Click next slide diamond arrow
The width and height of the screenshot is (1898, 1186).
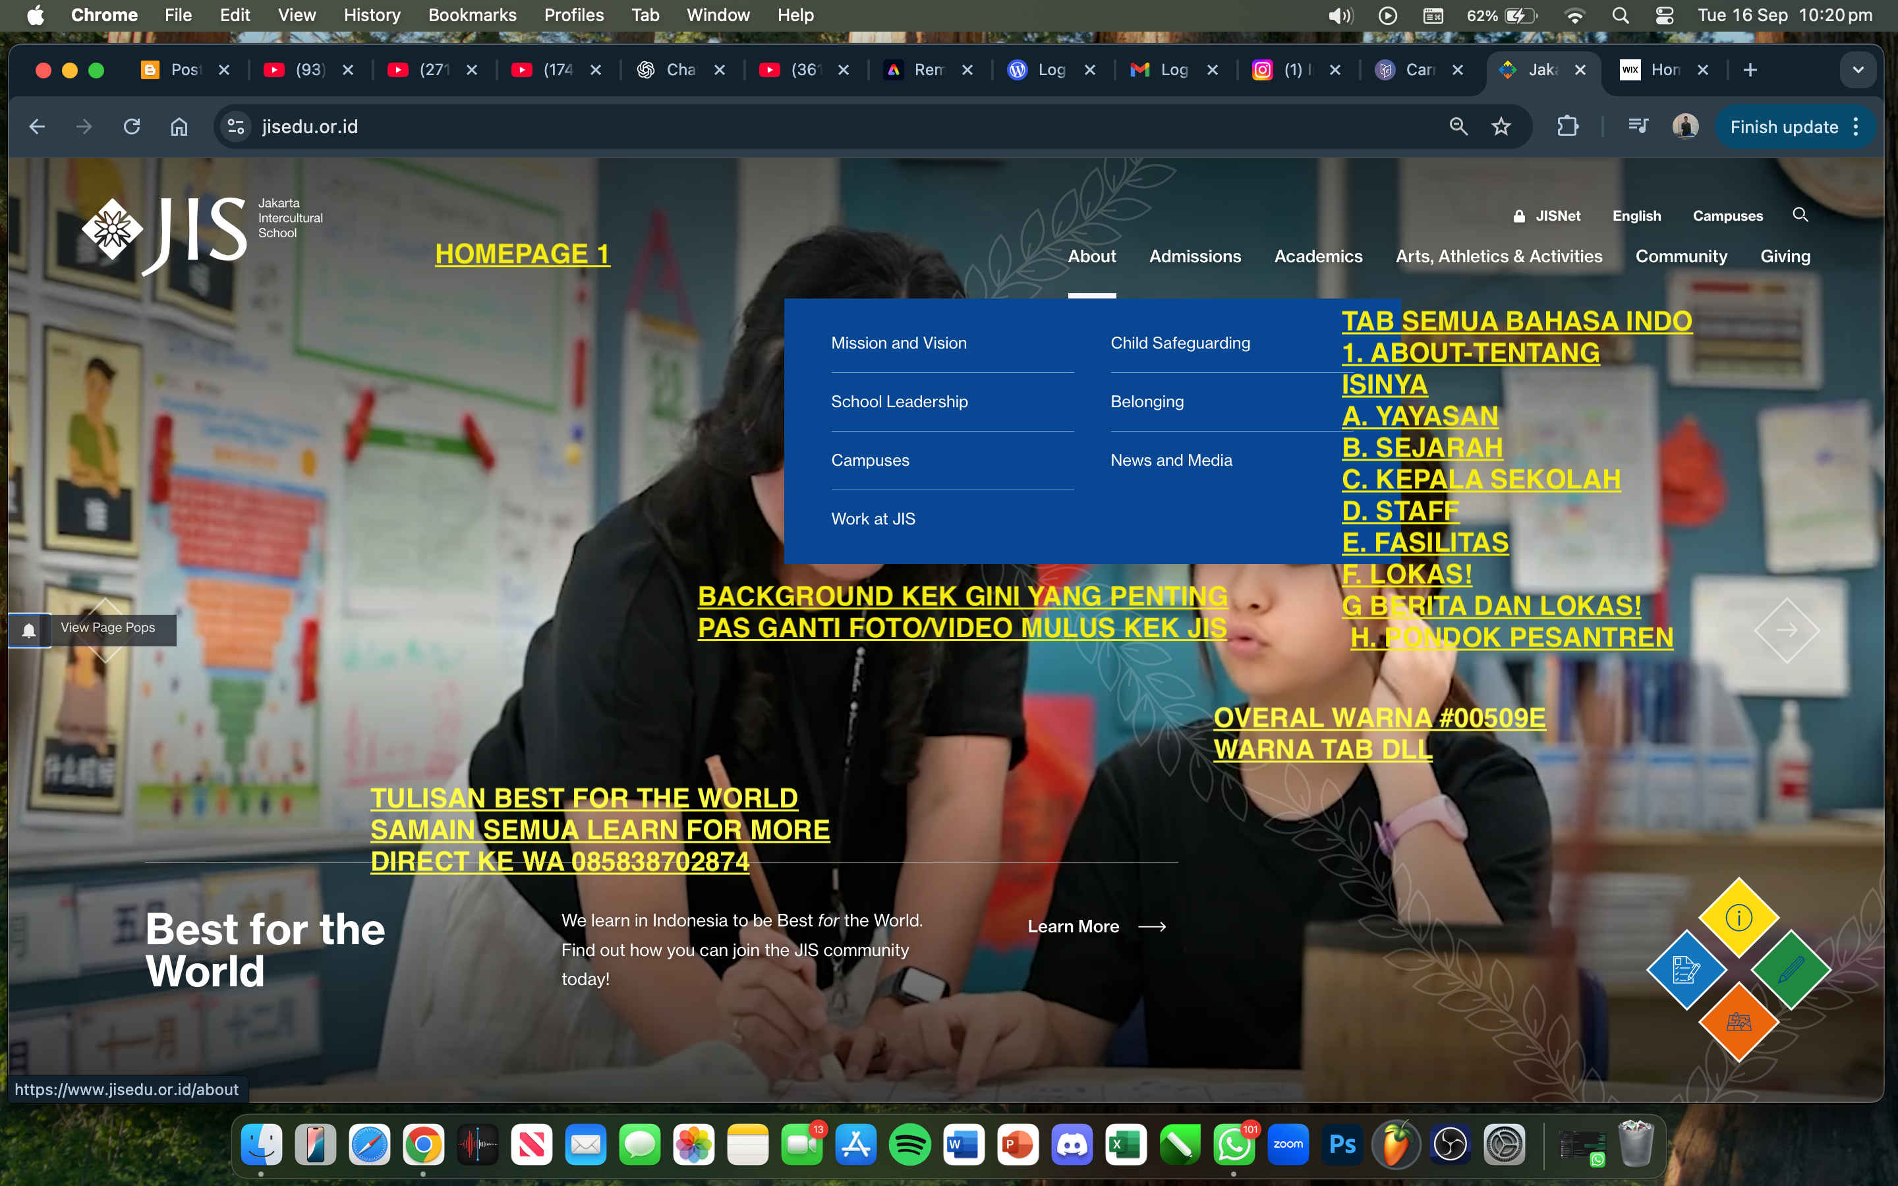pyautogui.click(x=1787, y=630)
